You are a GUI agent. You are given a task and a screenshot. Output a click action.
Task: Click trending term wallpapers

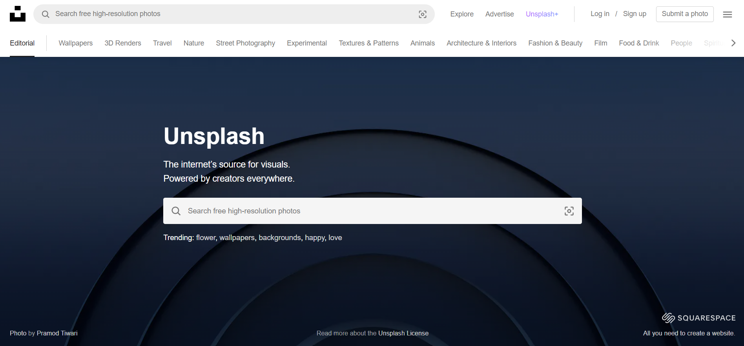(x=237, y=238)
